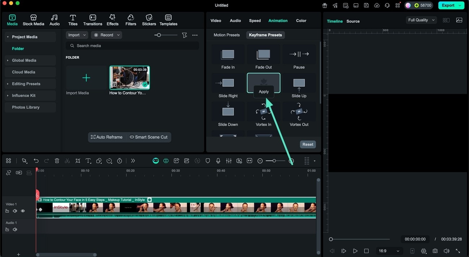Open the Record Voiceover microphone tool
This screenshot has width=469, height=257.
pyautogui.click(x=218, y=161)
